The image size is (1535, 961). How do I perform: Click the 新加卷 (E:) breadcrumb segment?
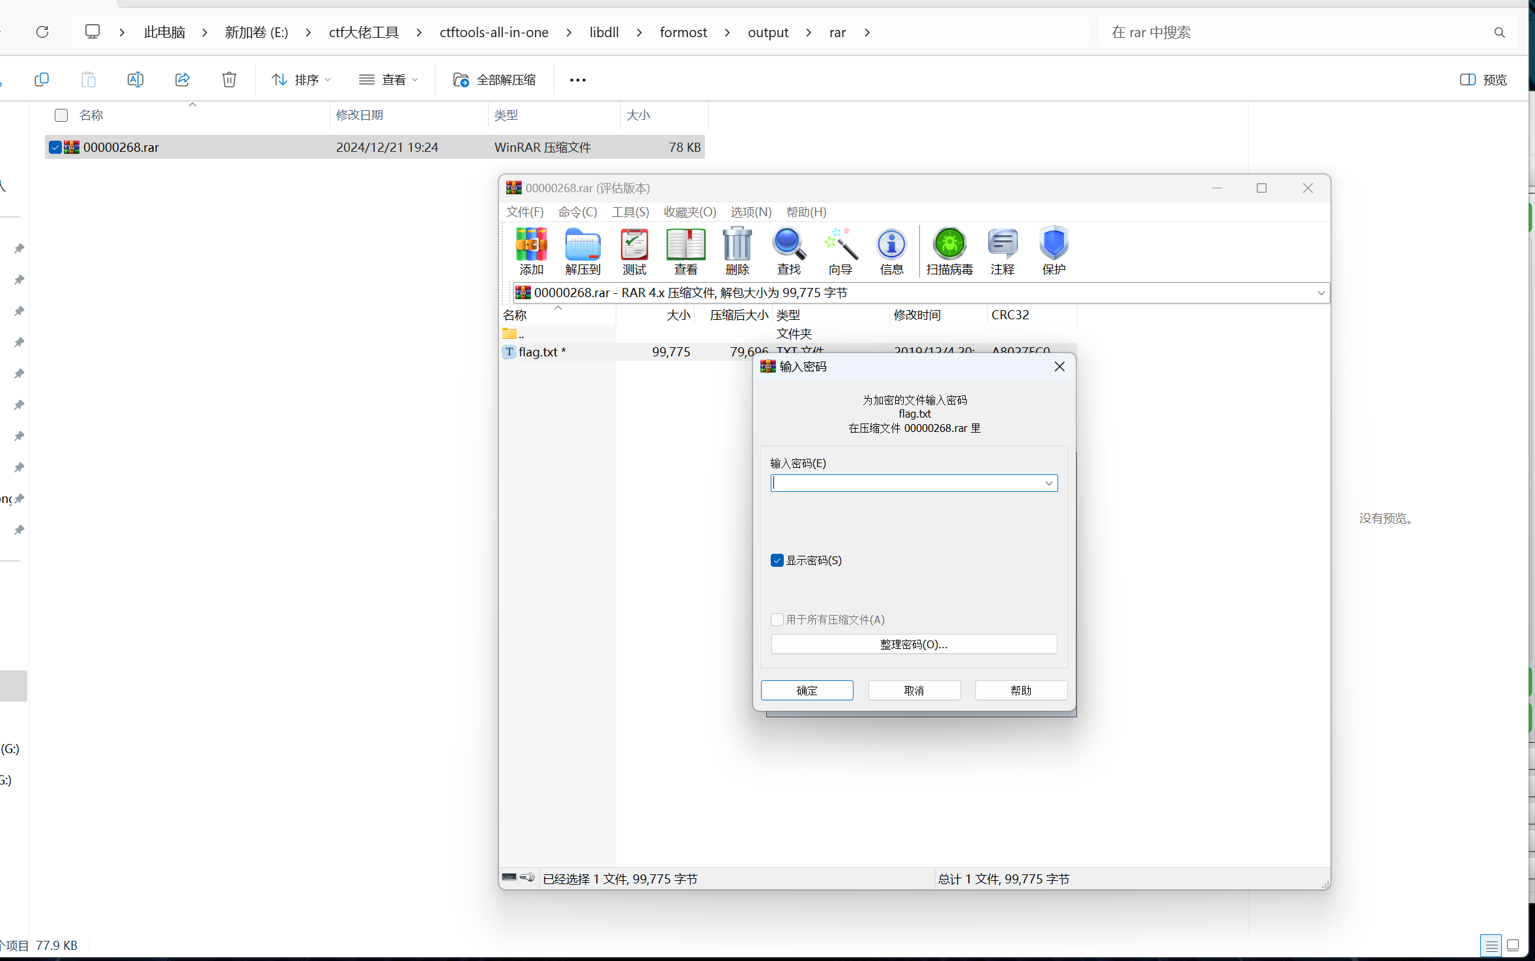tap(256, 33)
